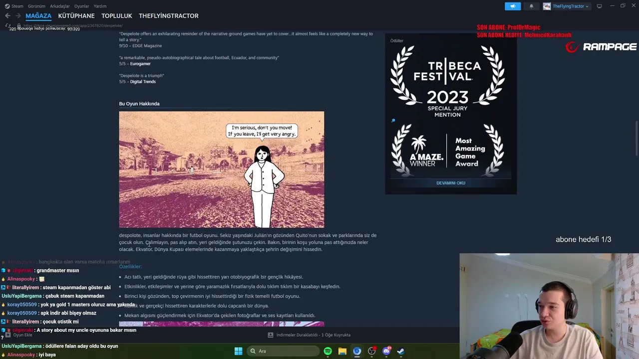Click the store page URL field
Viewport: 639px width, 359px height.
[x=74, y=25]
